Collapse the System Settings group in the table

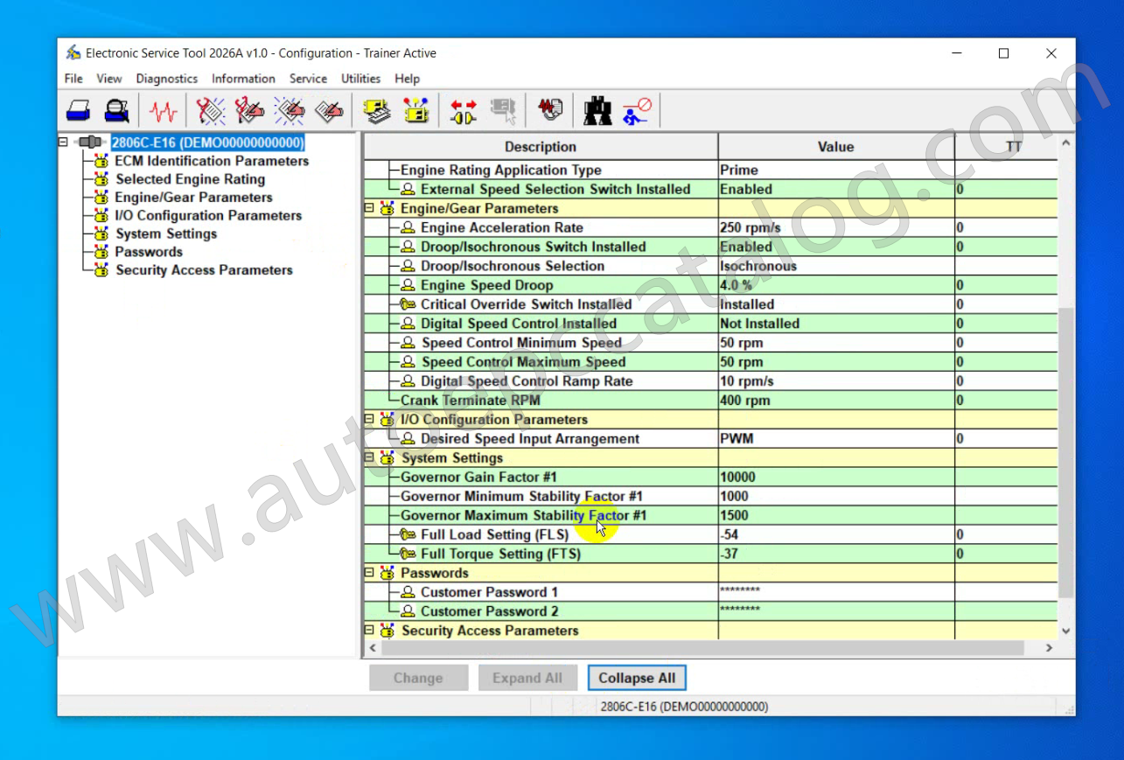tap(369, 458)
